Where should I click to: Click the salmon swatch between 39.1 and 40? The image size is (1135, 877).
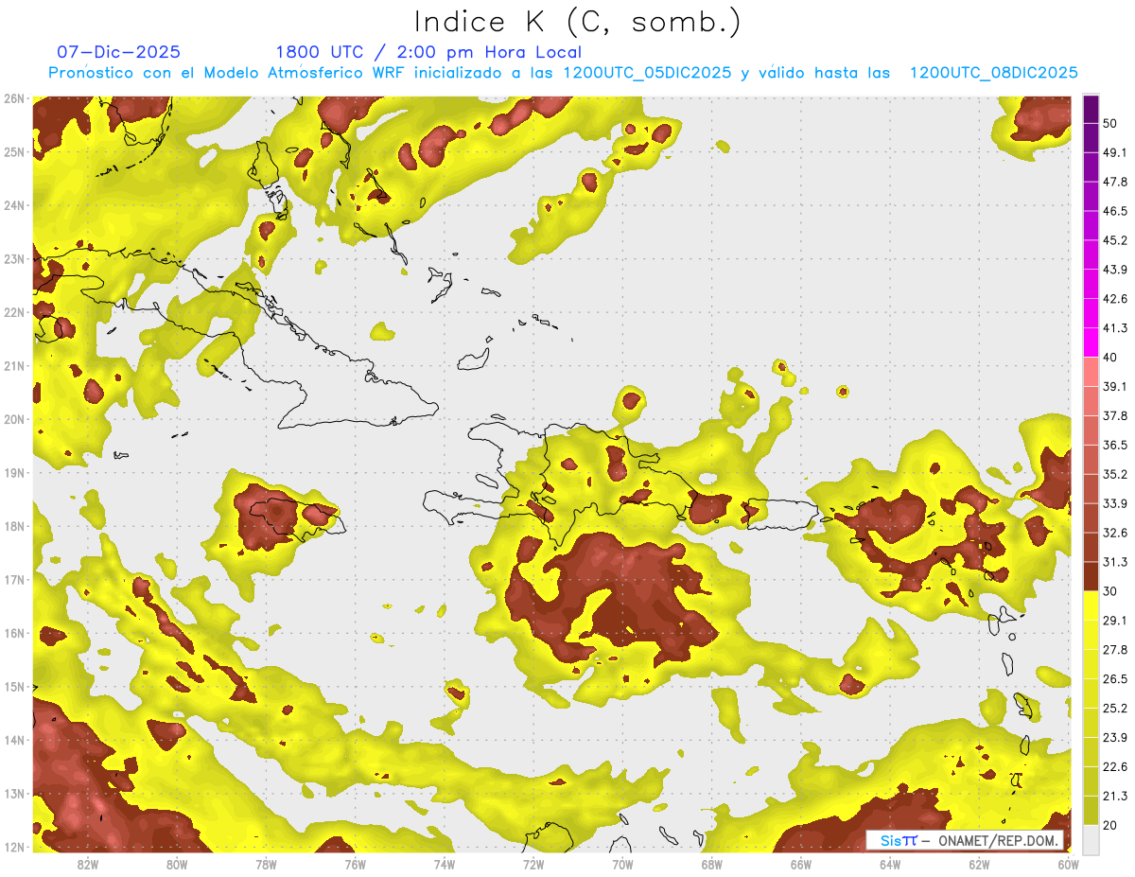[1091, 372]
